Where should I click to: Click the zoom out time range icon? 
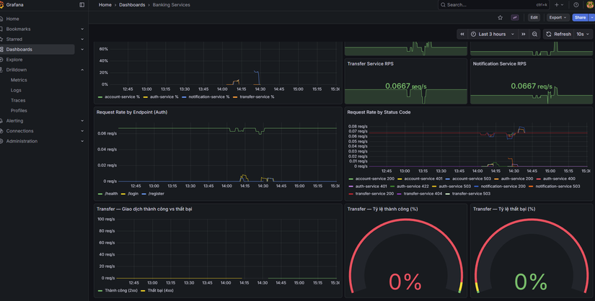534,34
